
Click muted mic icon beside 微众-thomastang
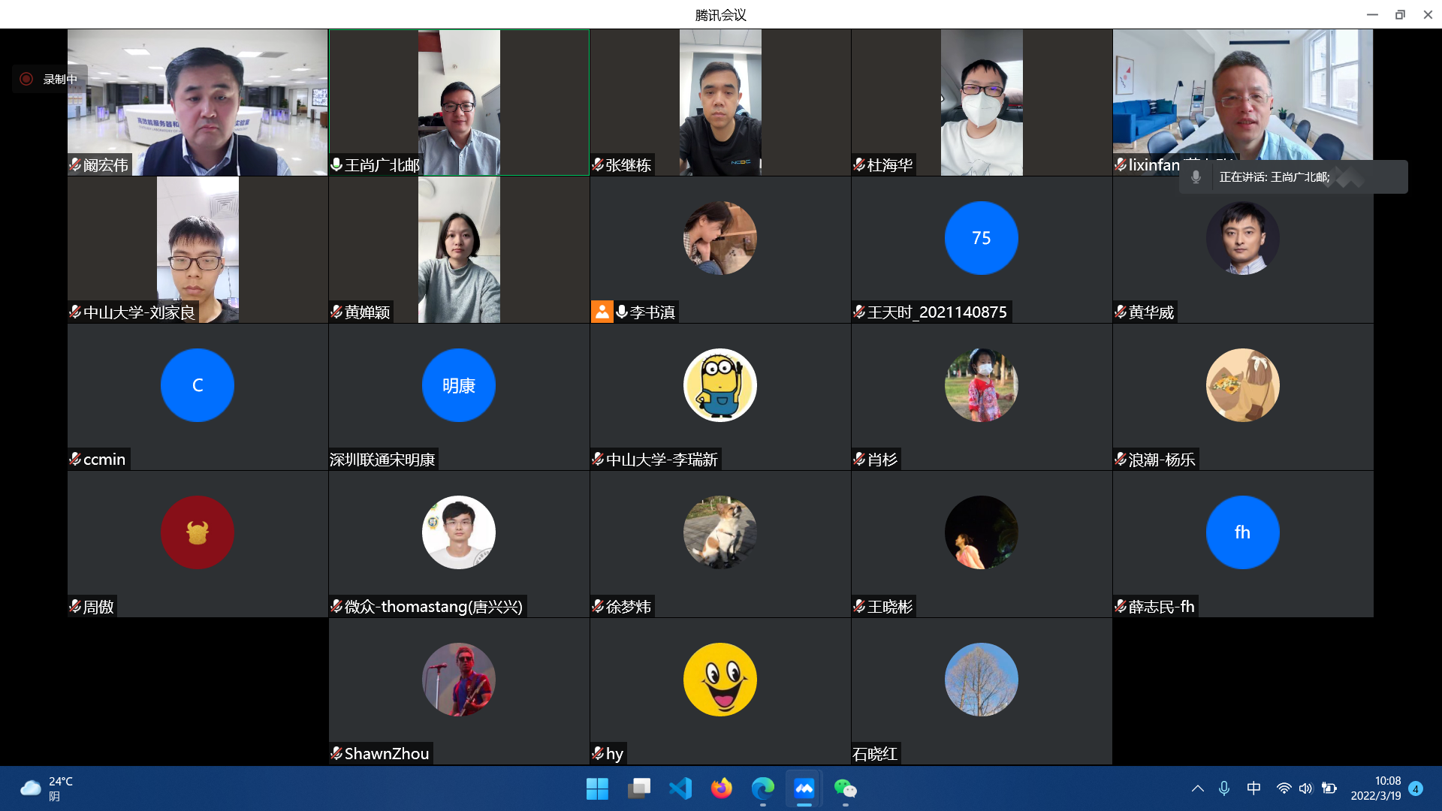(336, 606)
